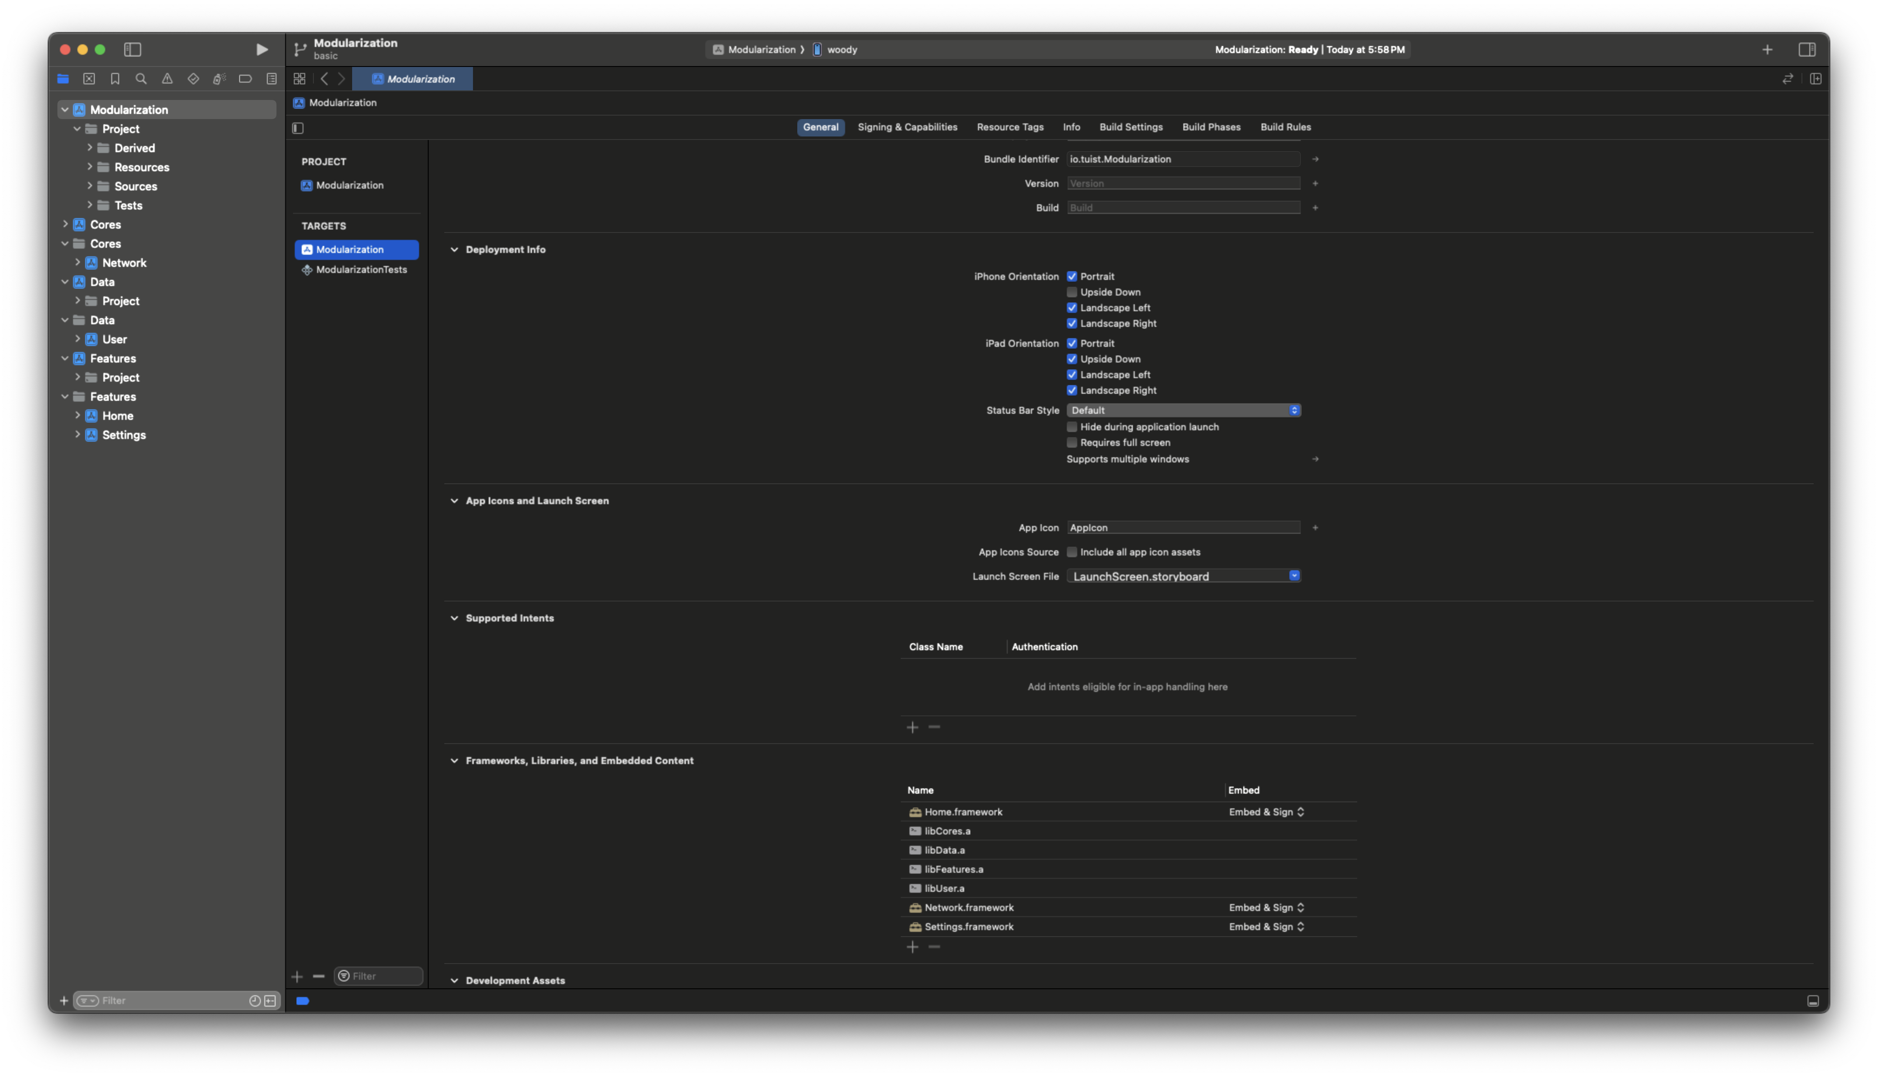Add a supported intent with the plus icon
Image resolution: width=1878 pixels, height=1077 pixels.
[x=913, y=727]
